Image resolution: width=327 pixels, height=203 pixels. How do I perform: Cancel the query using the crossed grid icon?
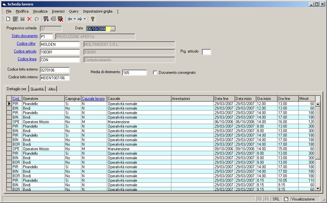pyautogui.click(x=60, y=19)
